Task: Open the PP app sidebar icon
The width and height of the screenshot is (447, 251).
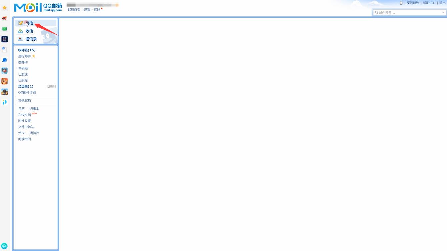Action: [x=5, y=102]
